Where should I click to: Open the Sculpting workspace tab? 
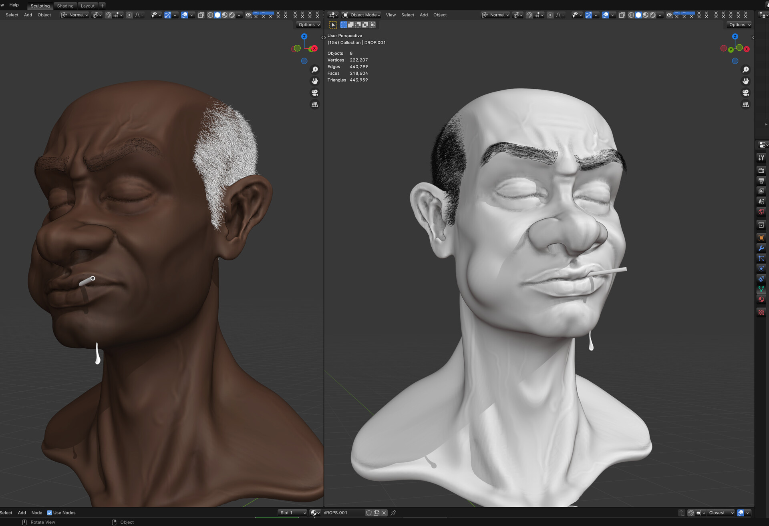(x=40, y=6)
